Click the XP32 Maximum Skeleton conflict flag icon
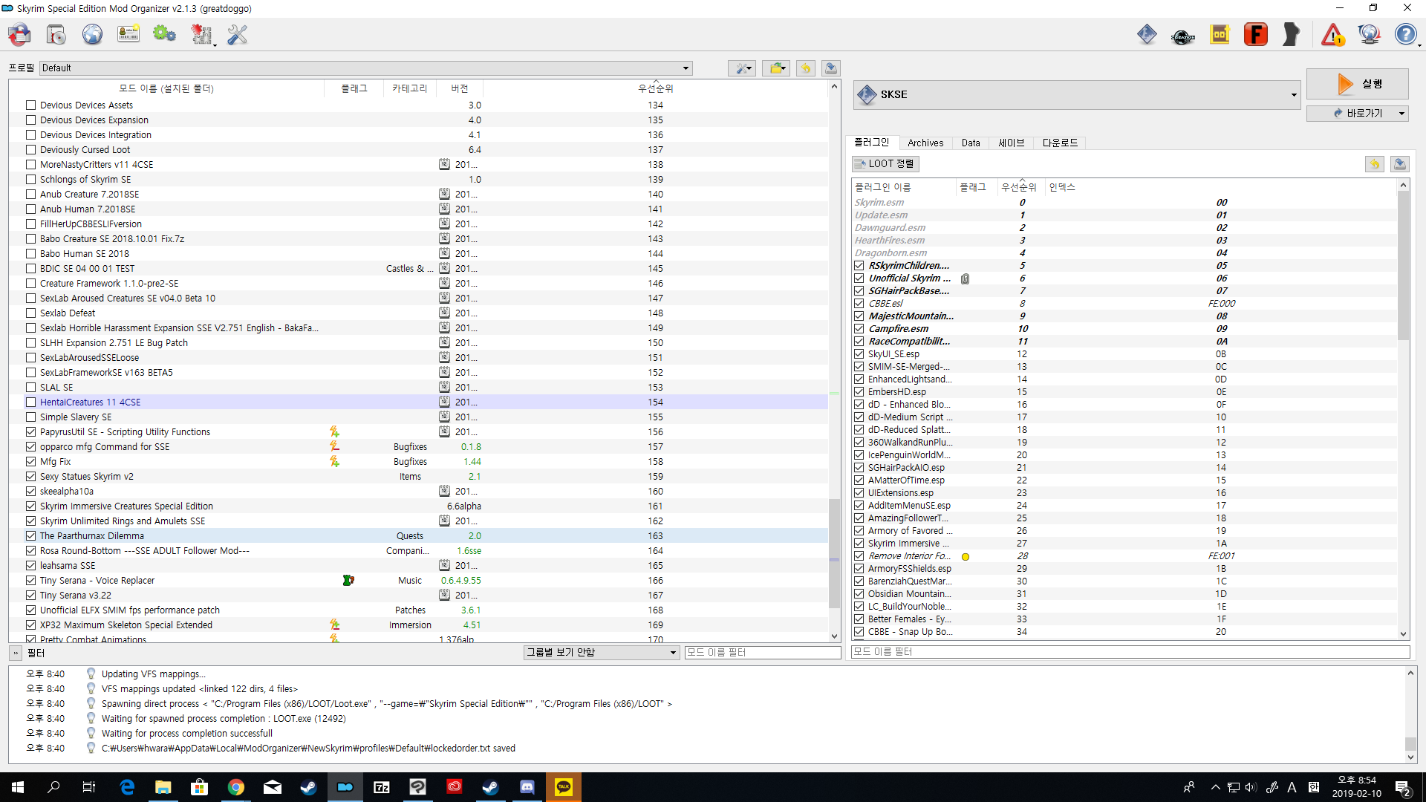Screen dimensions: 1426x802 point(335,625)
